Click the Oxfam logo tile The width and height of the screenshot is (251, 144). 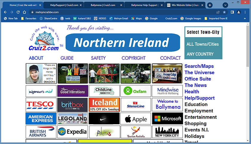point(135,91)
